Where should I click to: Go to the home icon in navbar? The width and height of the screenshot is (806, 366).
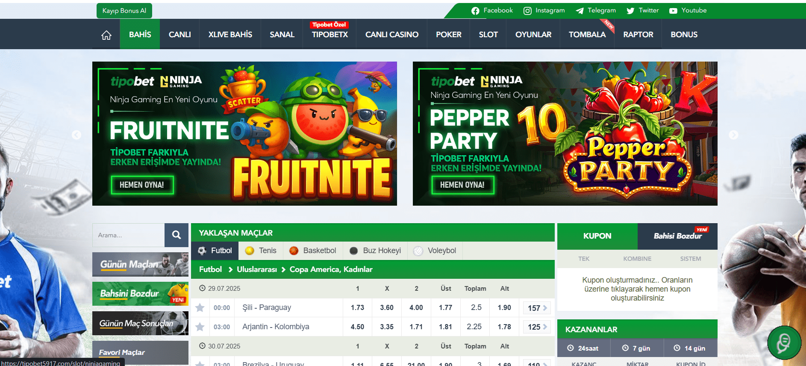point(106,35)
